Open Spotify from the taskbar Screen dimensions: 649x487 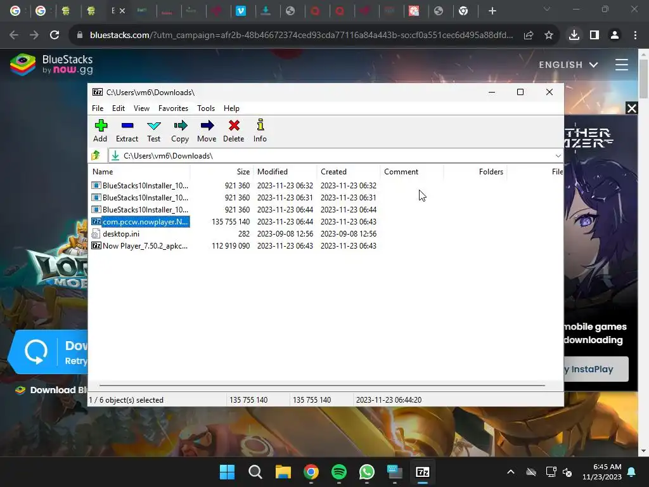[x=339, y=472]
